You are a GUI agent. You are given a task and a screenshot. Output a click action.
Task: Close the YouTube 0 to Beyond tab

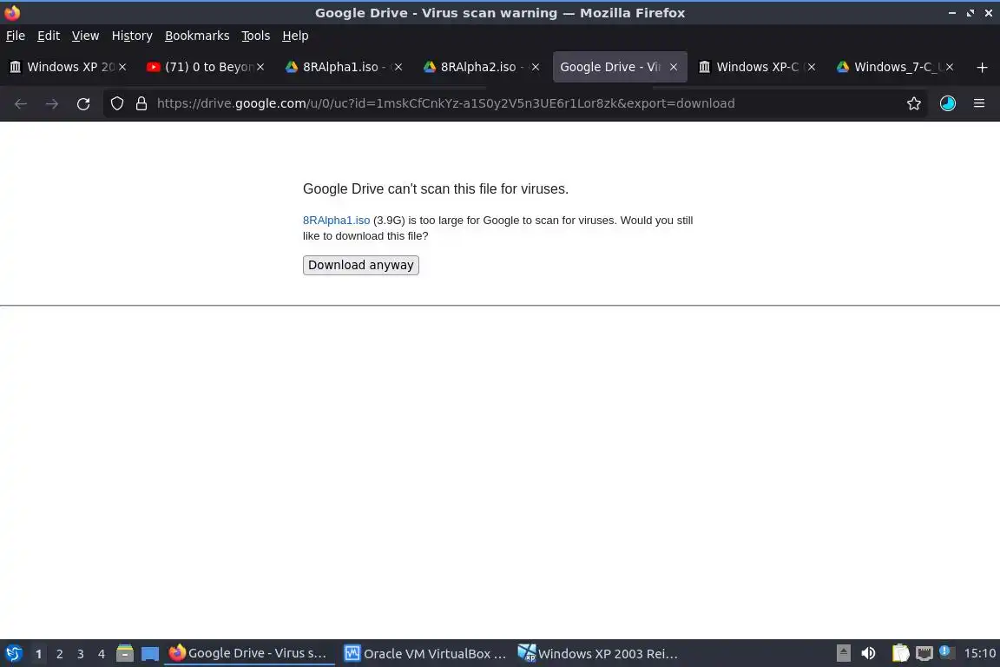tap(260, 67)
